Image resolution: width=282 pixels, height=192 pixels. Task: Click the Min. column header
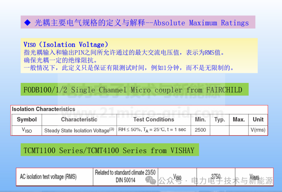(x=200, y=120)
